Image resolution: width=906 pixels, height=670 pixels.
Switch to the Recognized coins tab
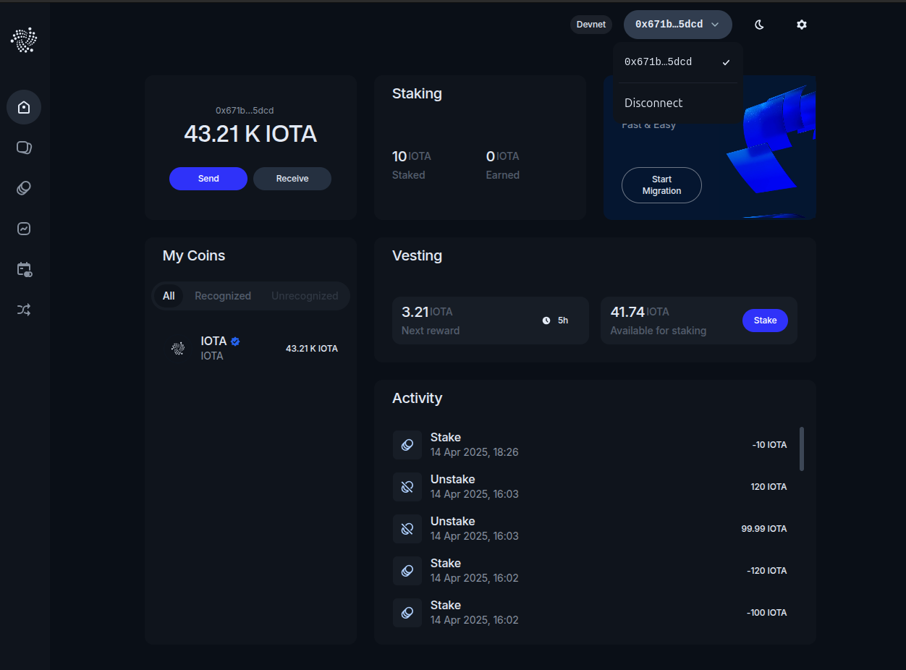pyautogui.click(x=223, y=296)
